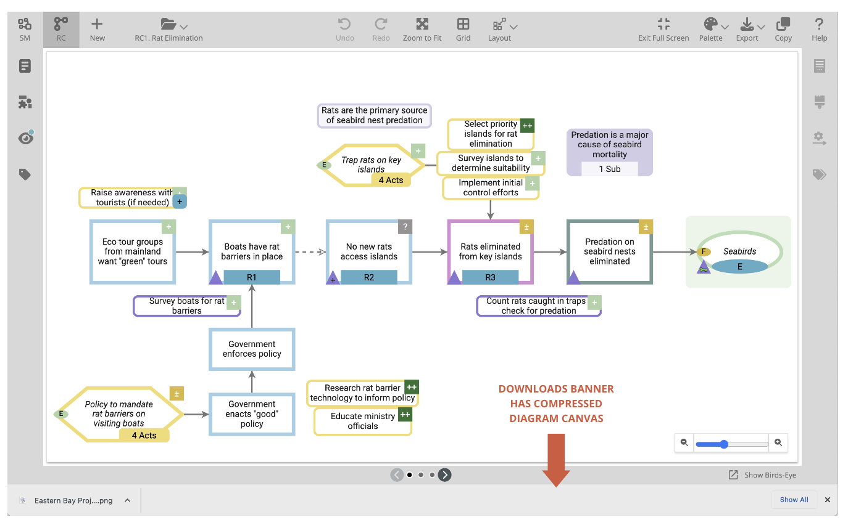The image size is (848, 525).
Task: Click the Undo icon
Action: (344, 25)
